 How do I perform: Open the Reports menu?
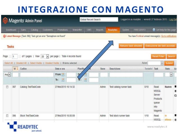(100, 30)
